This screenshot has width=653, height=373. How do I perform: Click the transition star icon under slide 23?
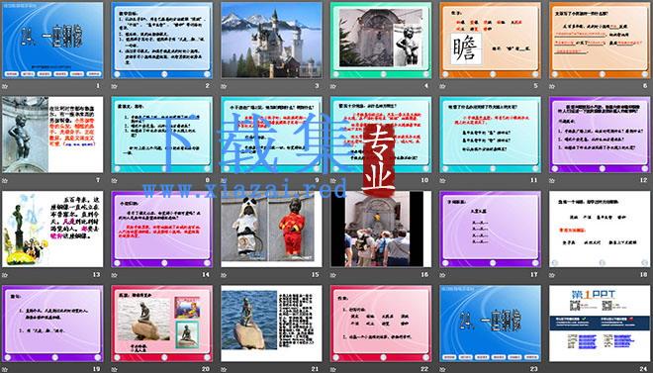[443, 369]
